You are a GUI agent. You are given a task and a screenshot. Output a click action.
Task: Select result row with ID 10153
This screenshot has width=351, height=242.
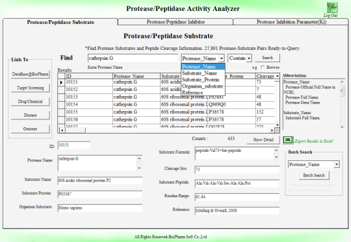[x=166, y=97]
